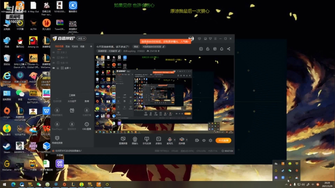Viewport: 335px width, 188px height.
Task: Edit the stream tag selection pill
Action: [x=154, y=47]
